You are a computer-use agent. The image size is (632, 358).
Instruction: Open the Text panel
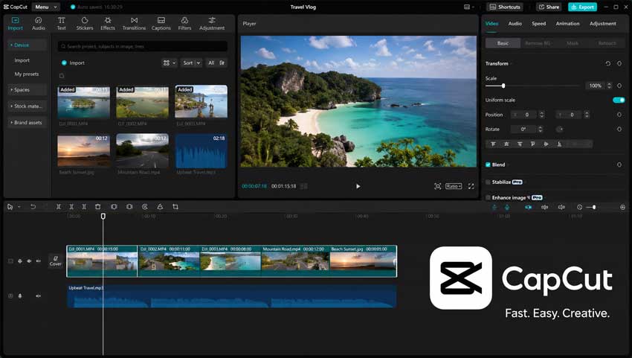[61, 23]
